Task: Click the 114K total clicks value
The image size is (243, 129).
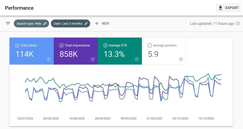Action: pyautogui.click(x=25, y=54)
